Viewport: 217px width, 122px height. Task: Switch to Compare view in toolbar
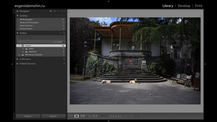[x=83, y=116]
